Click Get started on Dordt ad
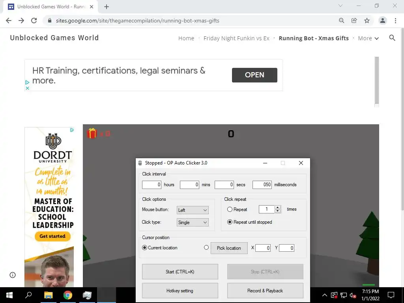The width and height of the screenshot is (404, 303). (x=52, y=236)
